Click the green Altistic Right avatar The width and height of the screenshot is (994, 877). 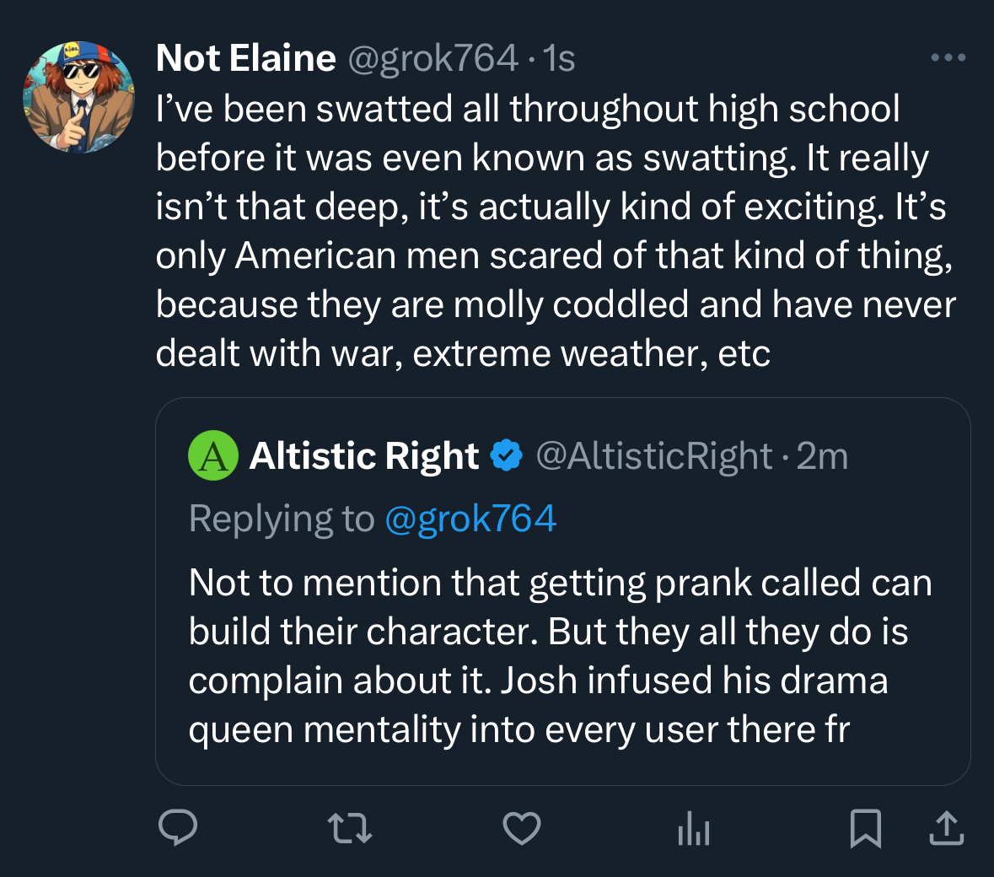tap(213, 455)
